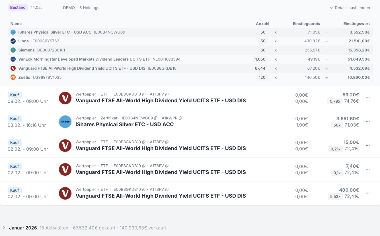Click Linde entry price 430,82€
The image size is (380, 236).
[312, 41]
